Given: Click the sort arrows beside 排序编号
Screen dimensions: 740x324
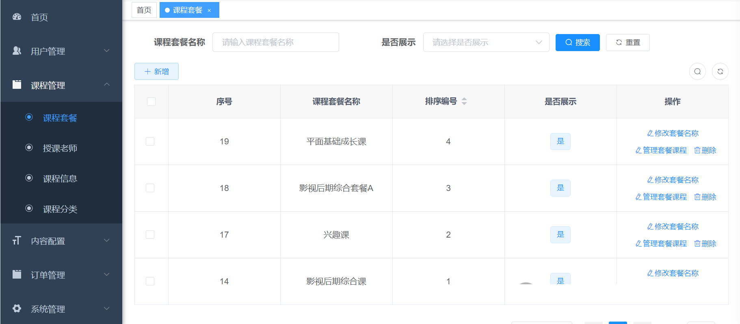Looking at the screenshot, I should coord(464,101).
